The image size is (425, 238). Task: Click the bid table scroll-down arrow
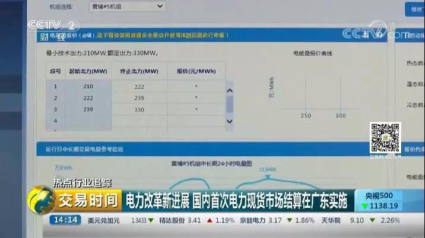230,120
